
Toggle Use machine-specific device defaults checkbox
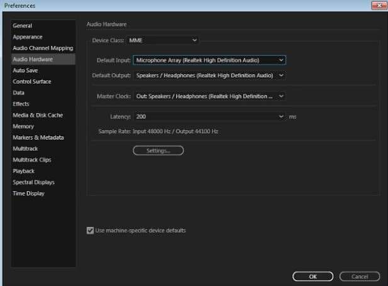pos(90,231)
